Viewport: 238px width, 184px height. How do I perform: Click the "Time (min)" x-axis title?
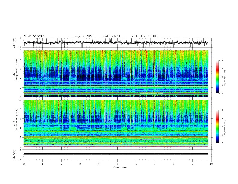[120, 167]
